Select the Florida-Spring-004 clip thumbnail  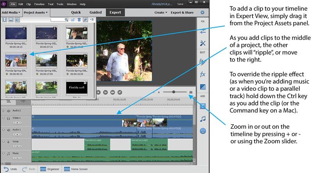click(x=16, y=61)
